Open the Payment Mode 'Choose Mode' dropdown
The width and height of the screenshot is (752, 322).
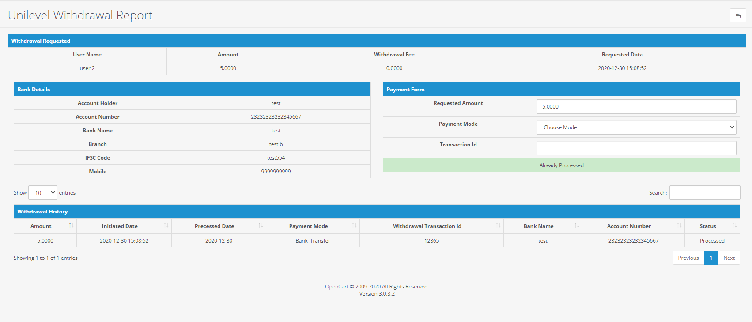tap(636, 127)
